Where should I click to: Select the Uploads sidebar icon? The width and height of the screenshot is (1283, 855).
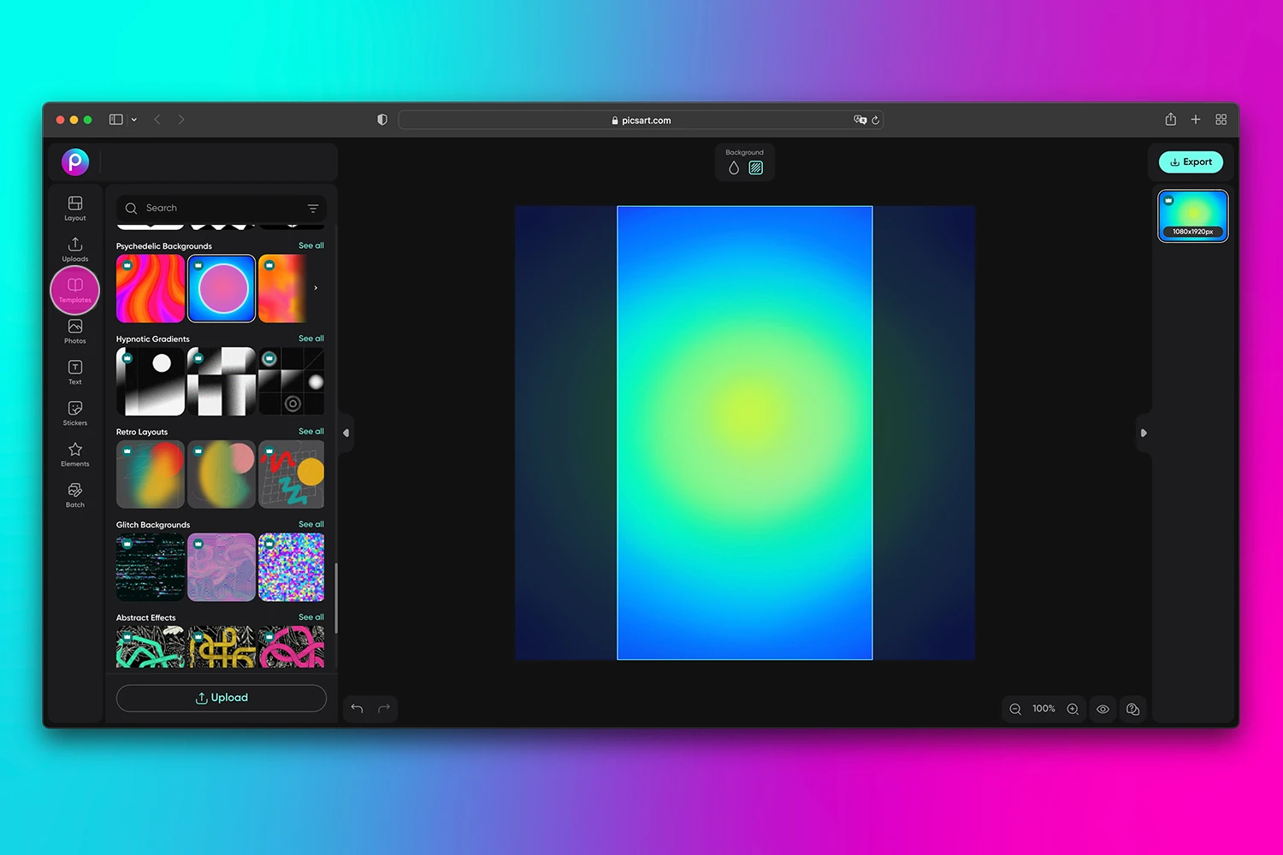(x=74, y=247)
